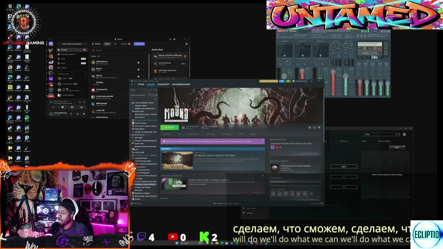Viewport: 443px width, 249px height.
Task: Toggle Discord microphone mute
Action: pyautogui.click(x=71, y=114)
